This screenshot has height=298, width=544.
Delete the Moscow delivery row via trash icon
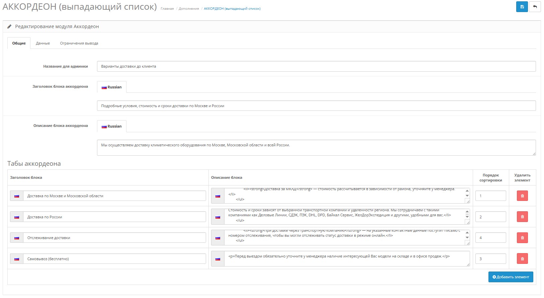click(522, 196)
